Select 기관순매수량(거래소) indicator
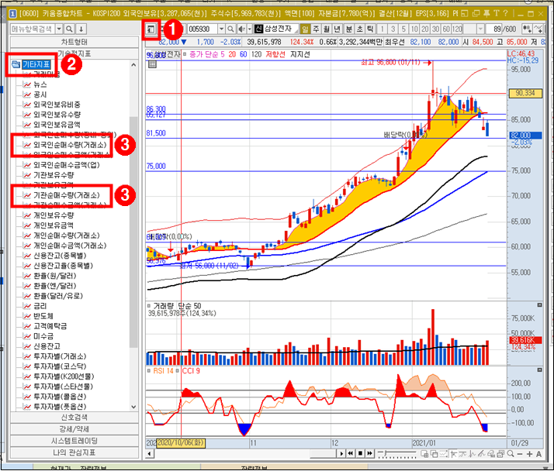Screen dimensions: 554x471 pyautogui.click(x=67, y=195)
